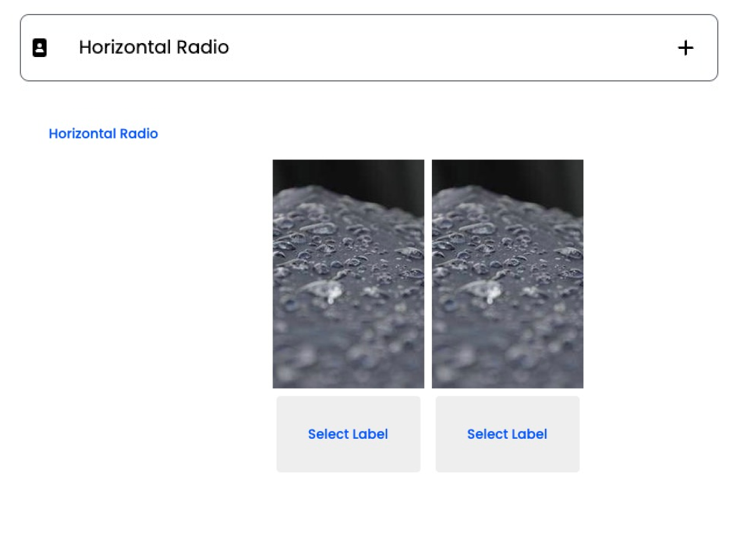Click the user badge icon beside Horizontal Radio
Screen dimensions: 744x533
coord(39,48)
